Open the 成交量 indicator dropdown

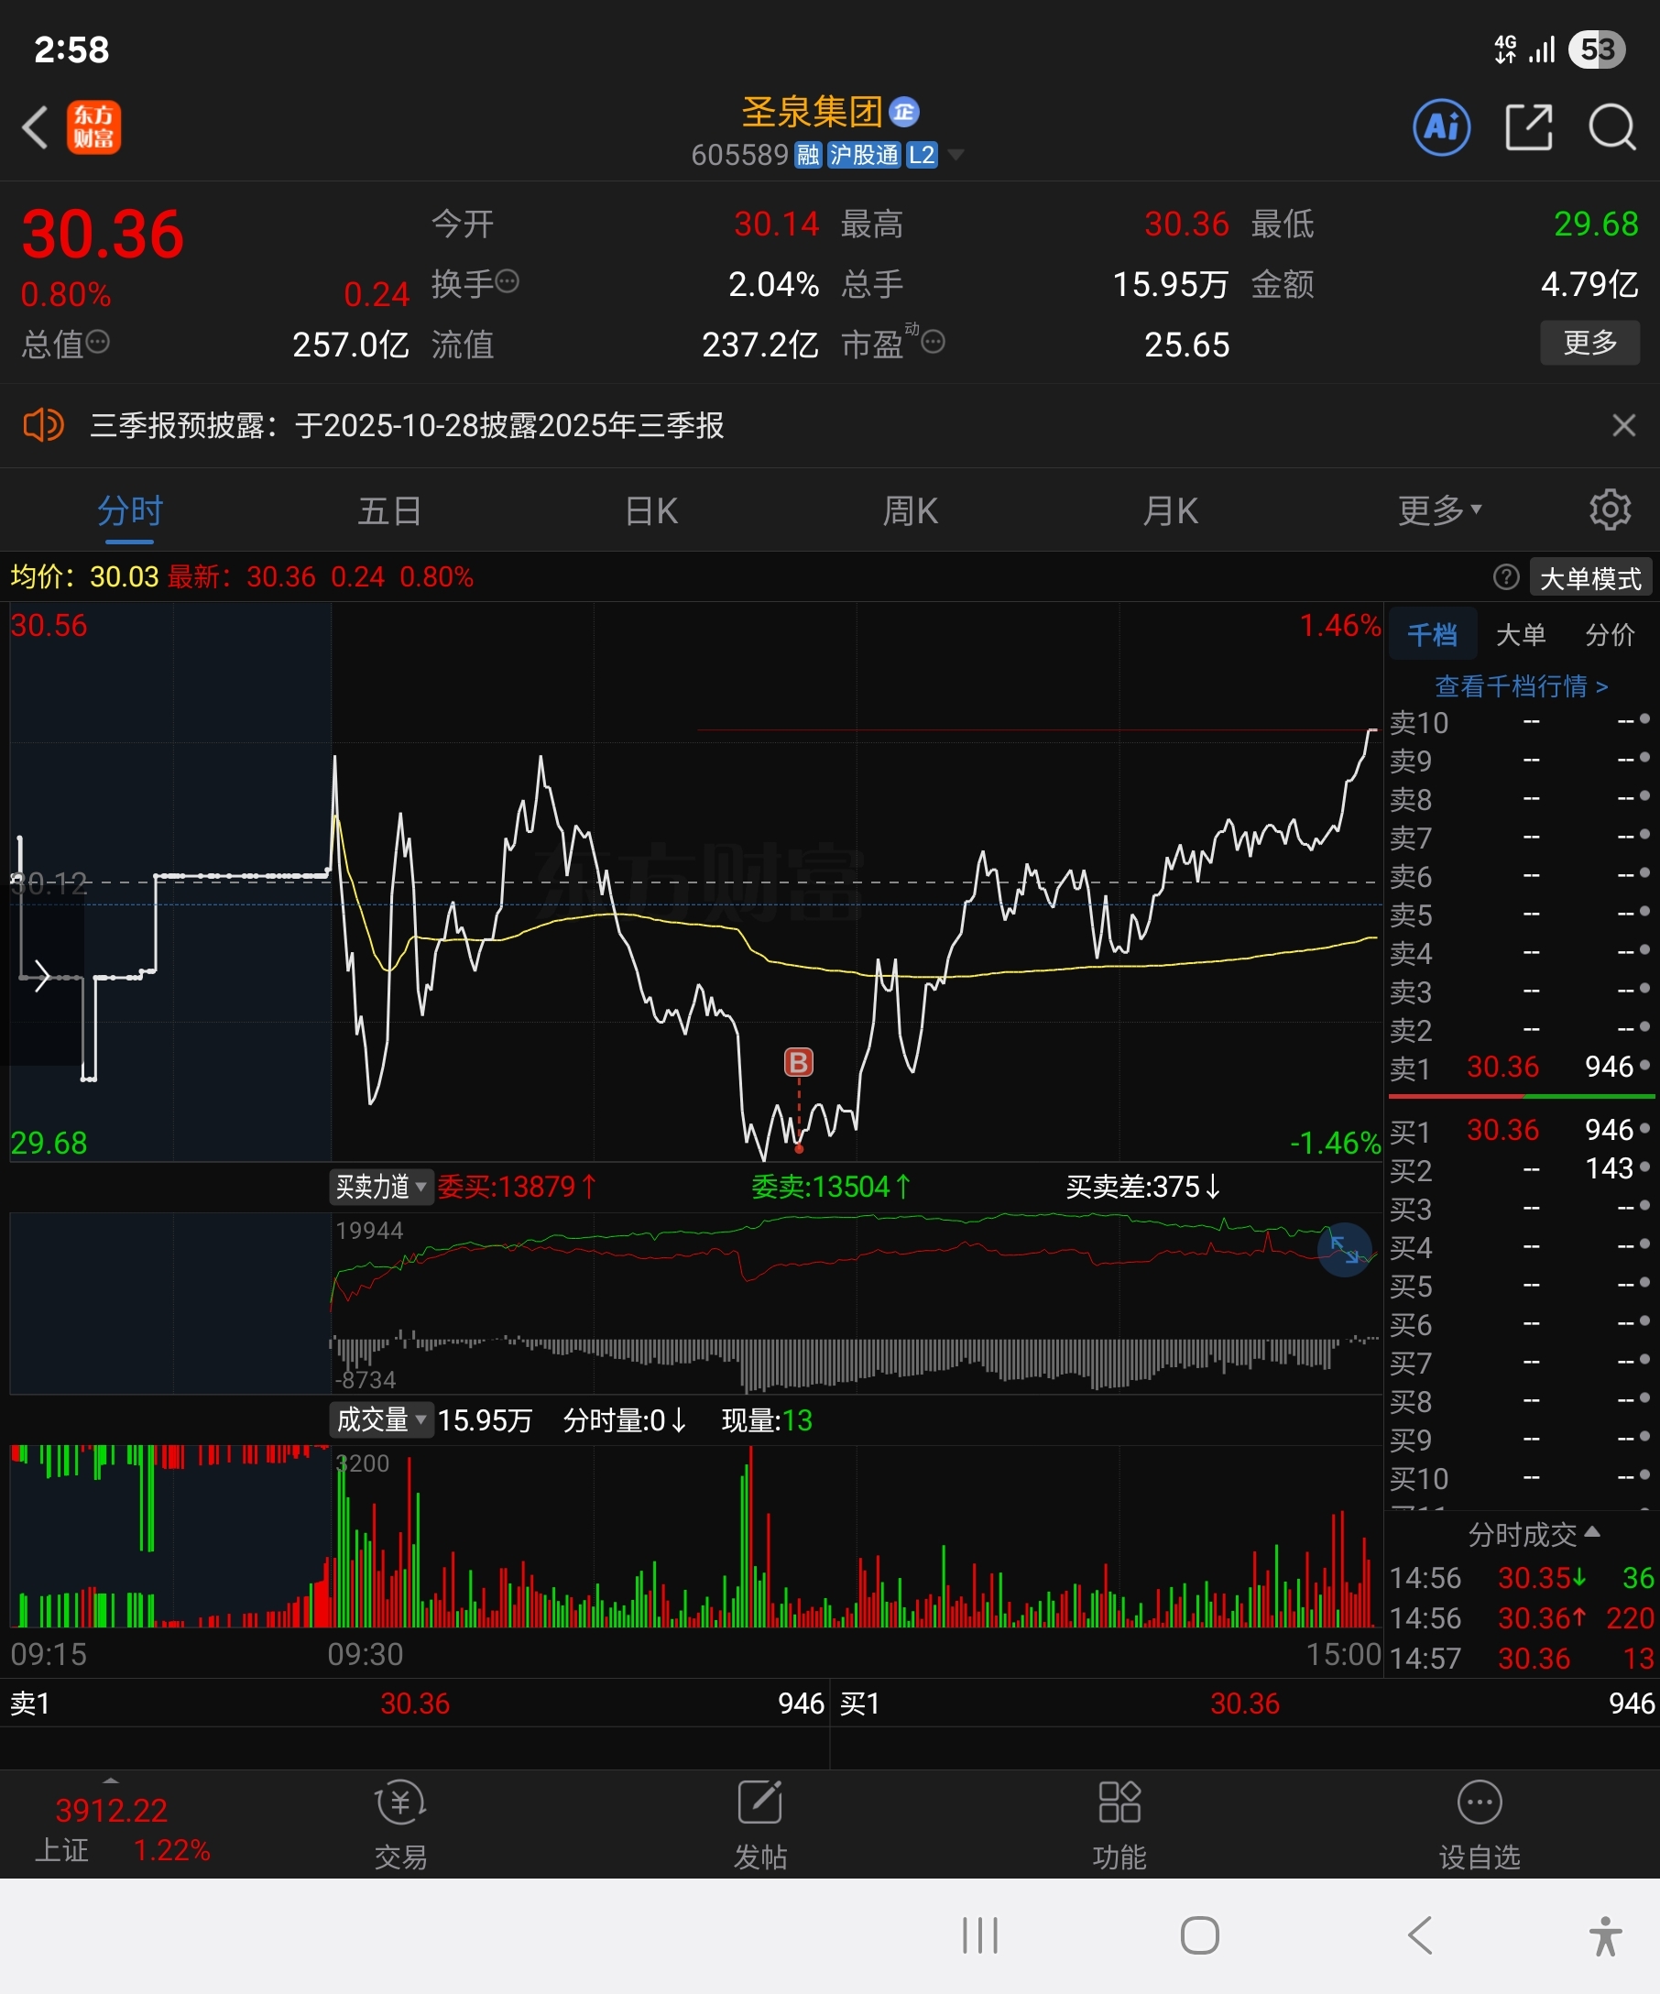(x=380, y=1419)
